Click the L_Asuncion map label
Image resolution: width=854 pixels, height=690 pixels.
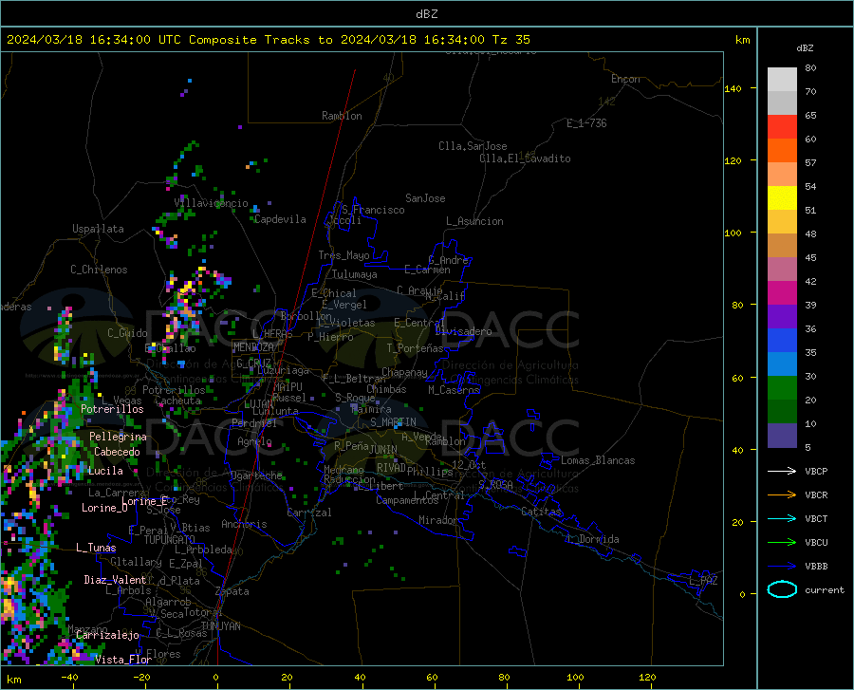tap(474, 221)
